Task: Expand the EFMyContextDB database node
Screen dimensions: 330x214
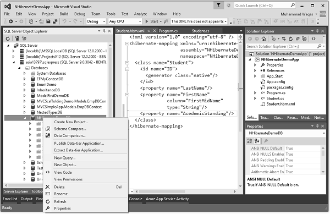Action: [25, 79]
